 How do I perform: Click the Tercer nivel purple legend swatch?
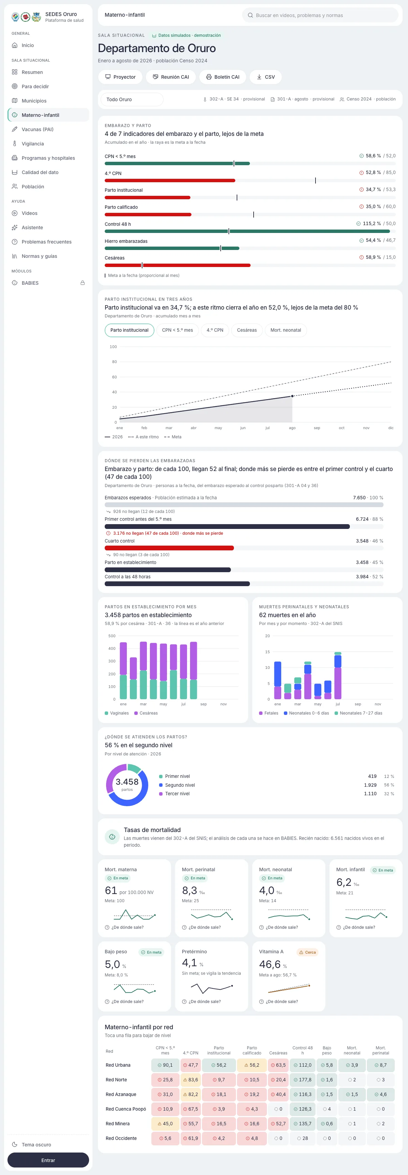(x=161, y=794)
